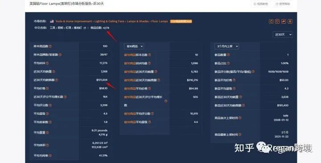Click orange badge beside Floor Lamps
Screen dimensions: 321x163
point(181,21)
